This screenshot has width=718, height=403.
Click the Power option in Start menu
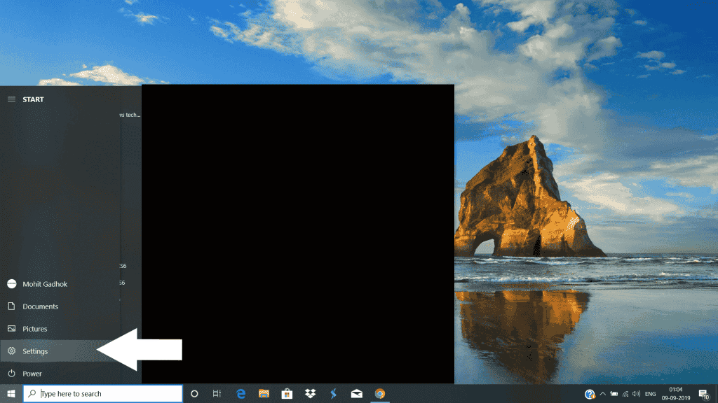(x=32, y=374)
